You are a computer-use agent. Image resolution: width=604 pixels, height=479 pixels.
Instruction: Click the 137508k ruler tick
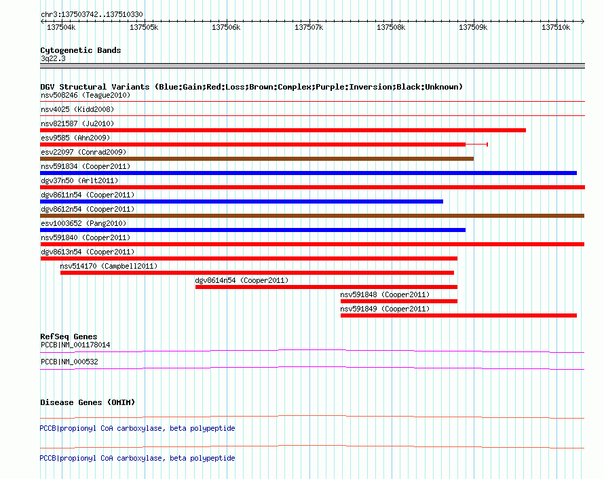[391, 27]
